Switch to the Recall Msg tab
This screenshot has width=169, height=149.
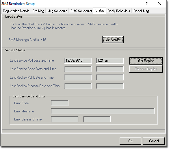click(141, 11)
